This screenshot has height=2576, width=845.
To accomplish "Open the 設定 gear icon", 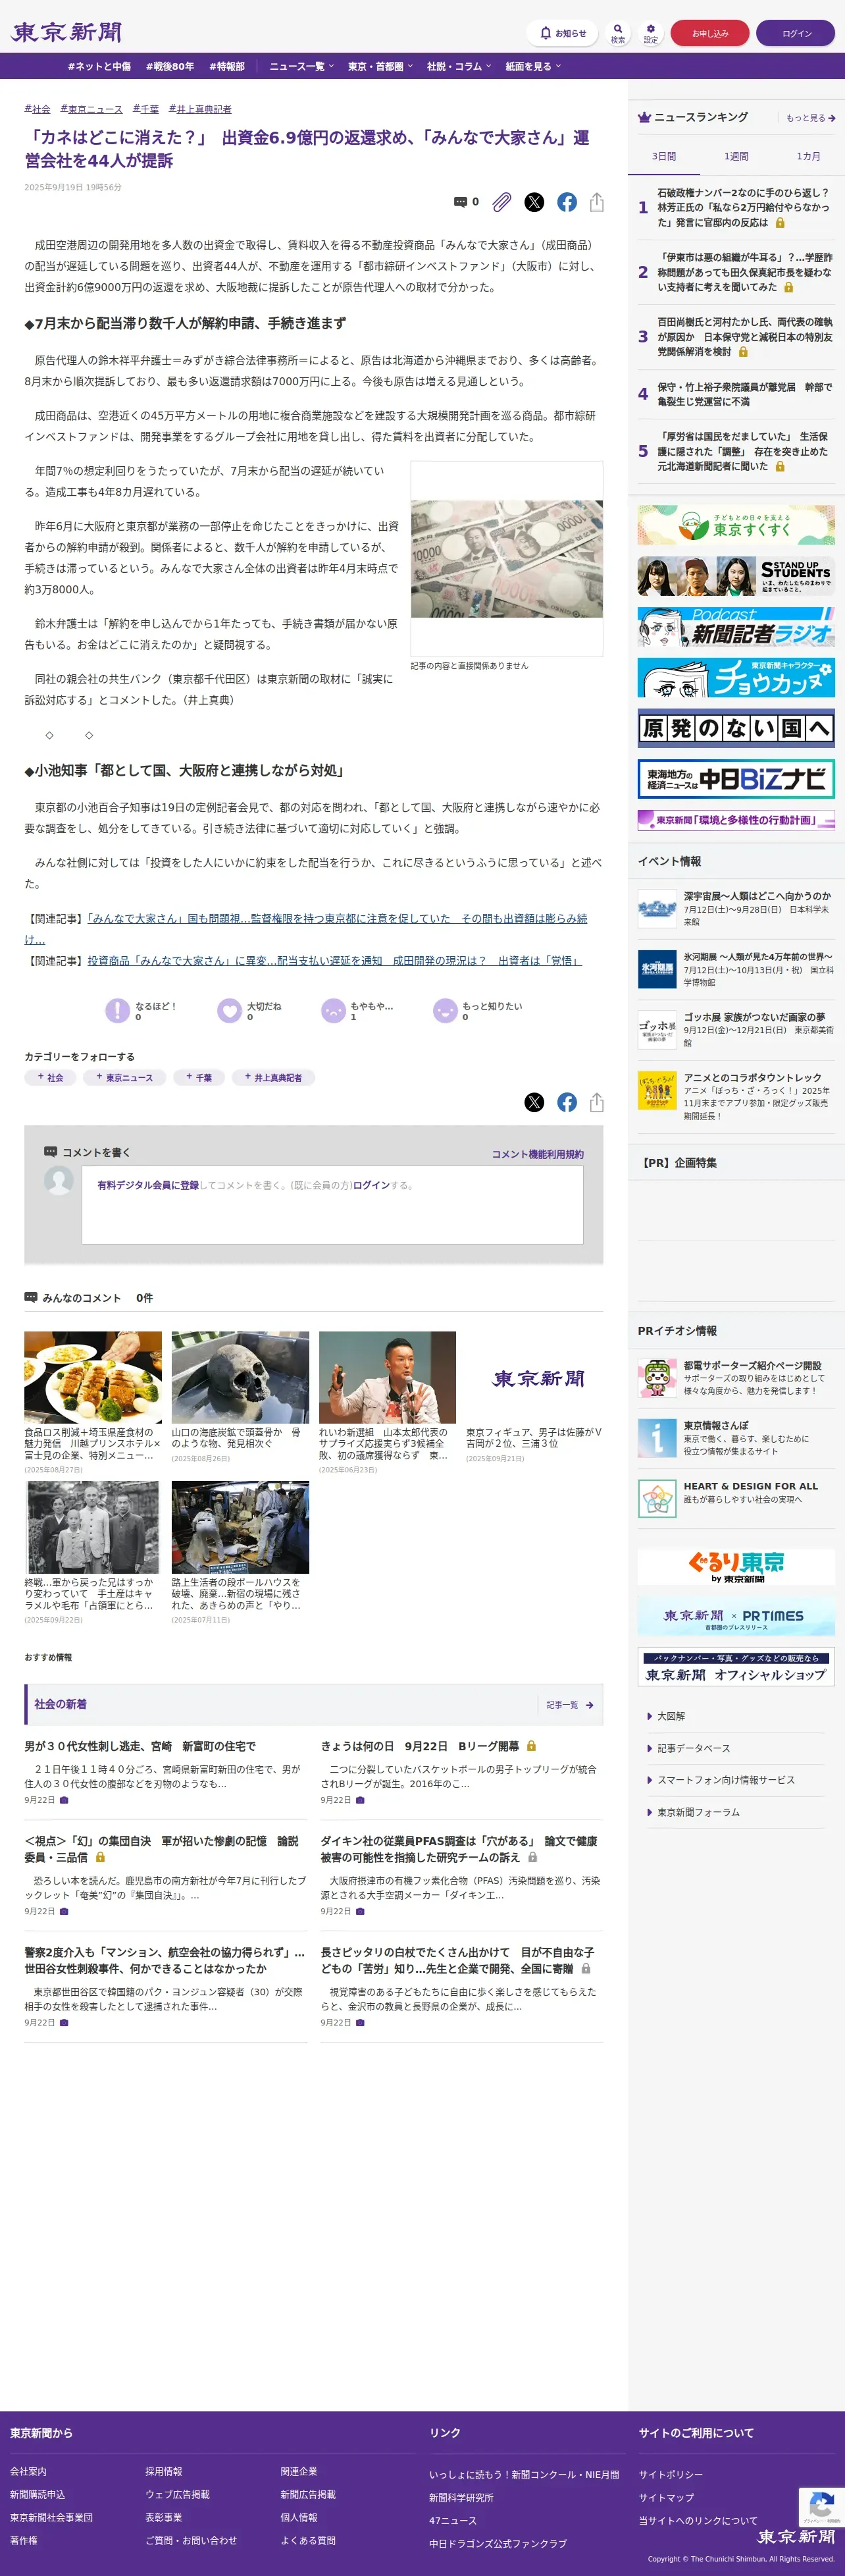I will pos(650,33).
